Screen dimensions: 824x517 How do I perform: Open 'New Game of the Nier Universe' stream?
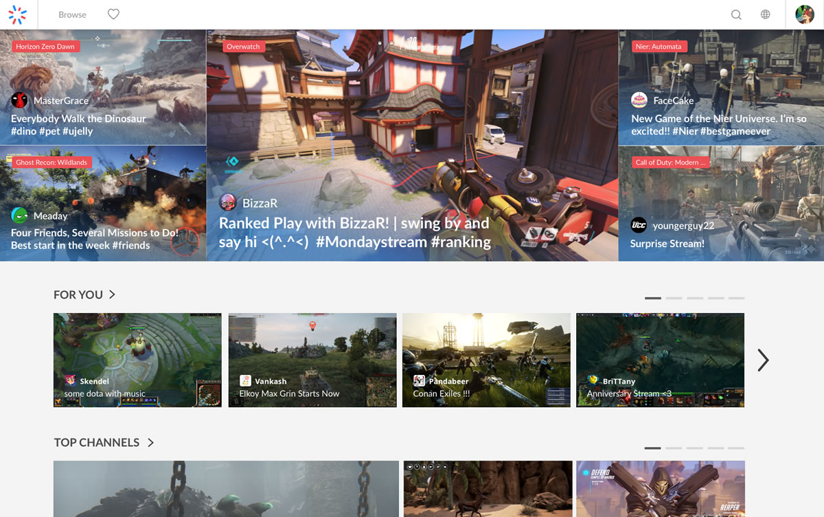[719, 125]
